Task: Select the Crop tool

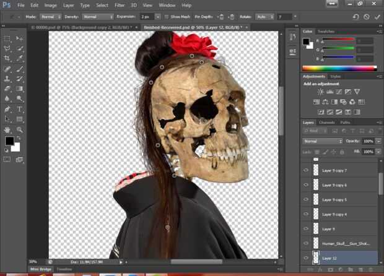Action: (x=7, y=58)
